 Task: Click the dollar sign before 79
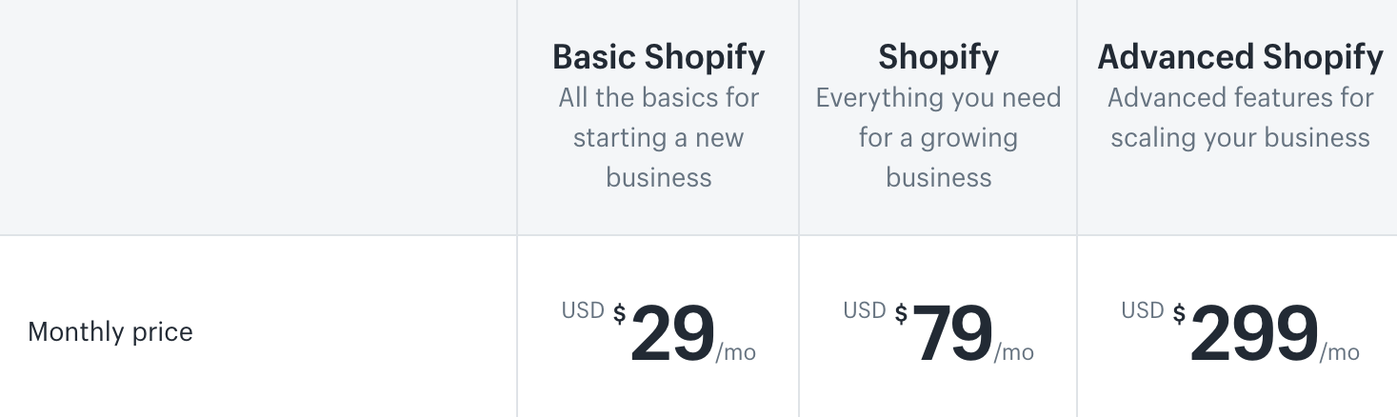901,313
